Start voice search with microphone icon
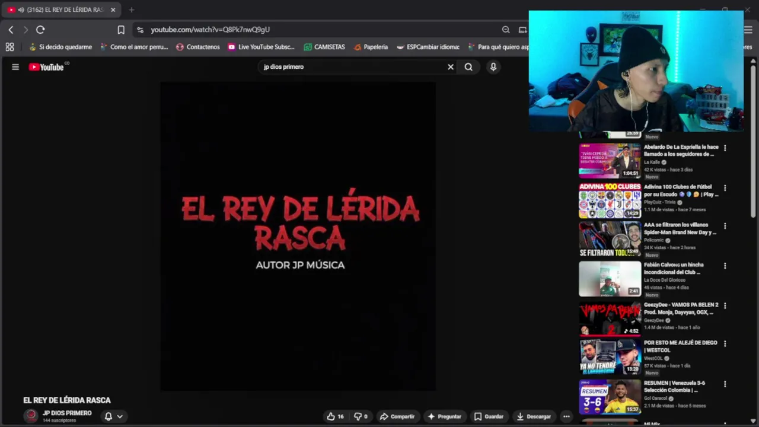759x427 pixels. point(493,67)
